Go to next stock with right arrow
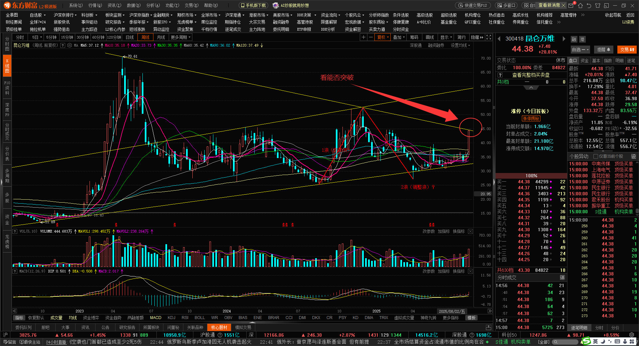This screenshot has height=346, width=639. click(564, 39)
